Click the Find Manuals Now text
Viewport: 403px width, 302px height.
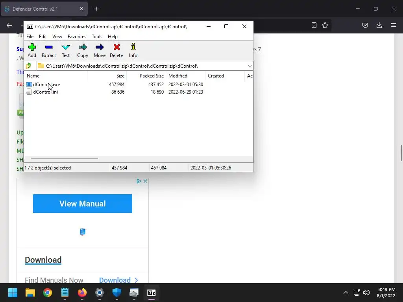54,280
